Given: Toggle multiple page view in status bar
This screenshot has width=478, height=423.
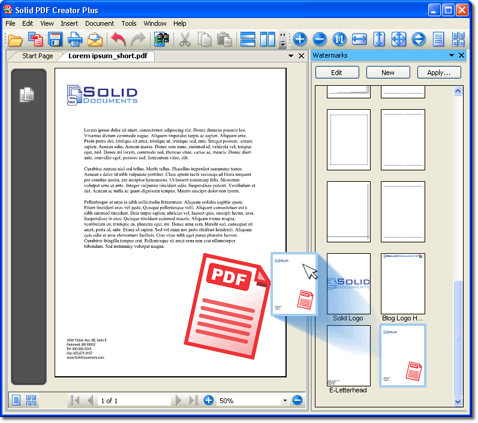Looking at the screenshot, I should pyautogui.click(x=31, y=400).
